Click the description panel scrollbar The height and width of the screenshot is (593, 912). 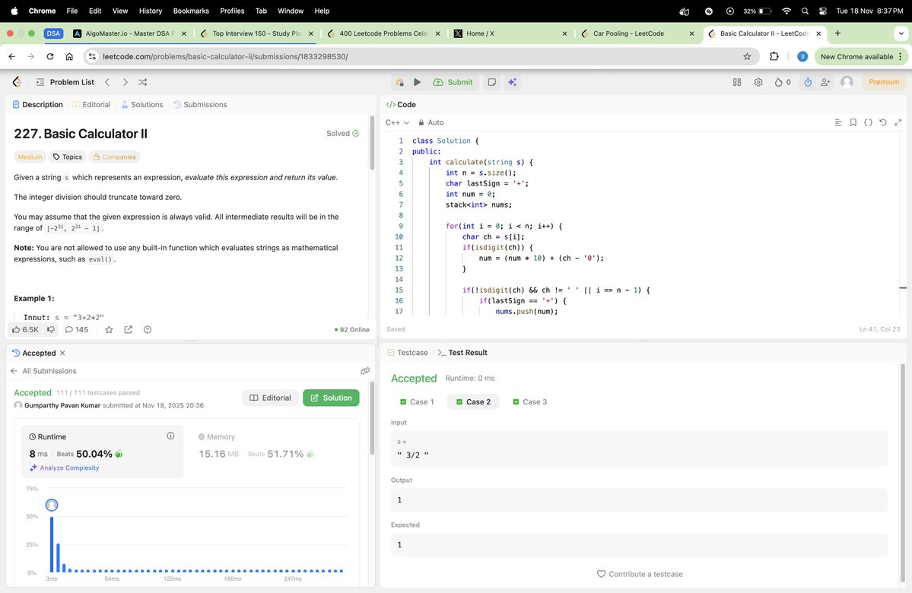pos(372,144)
